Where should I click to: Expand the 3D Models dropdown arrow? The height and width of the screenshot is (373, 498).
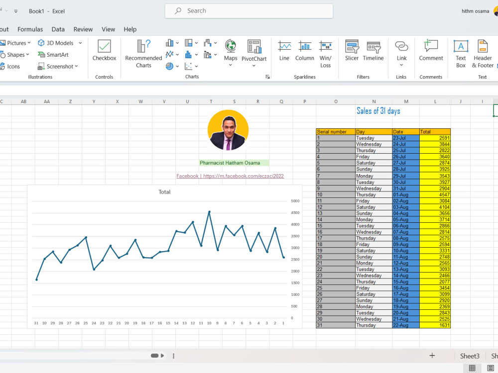80,43
